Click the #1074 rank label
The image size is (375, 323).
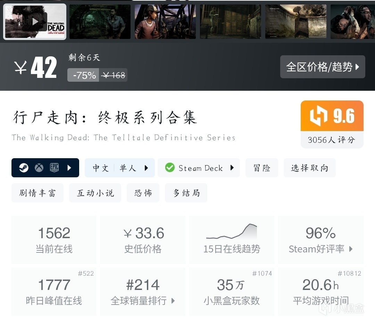[x=262, y=273]
